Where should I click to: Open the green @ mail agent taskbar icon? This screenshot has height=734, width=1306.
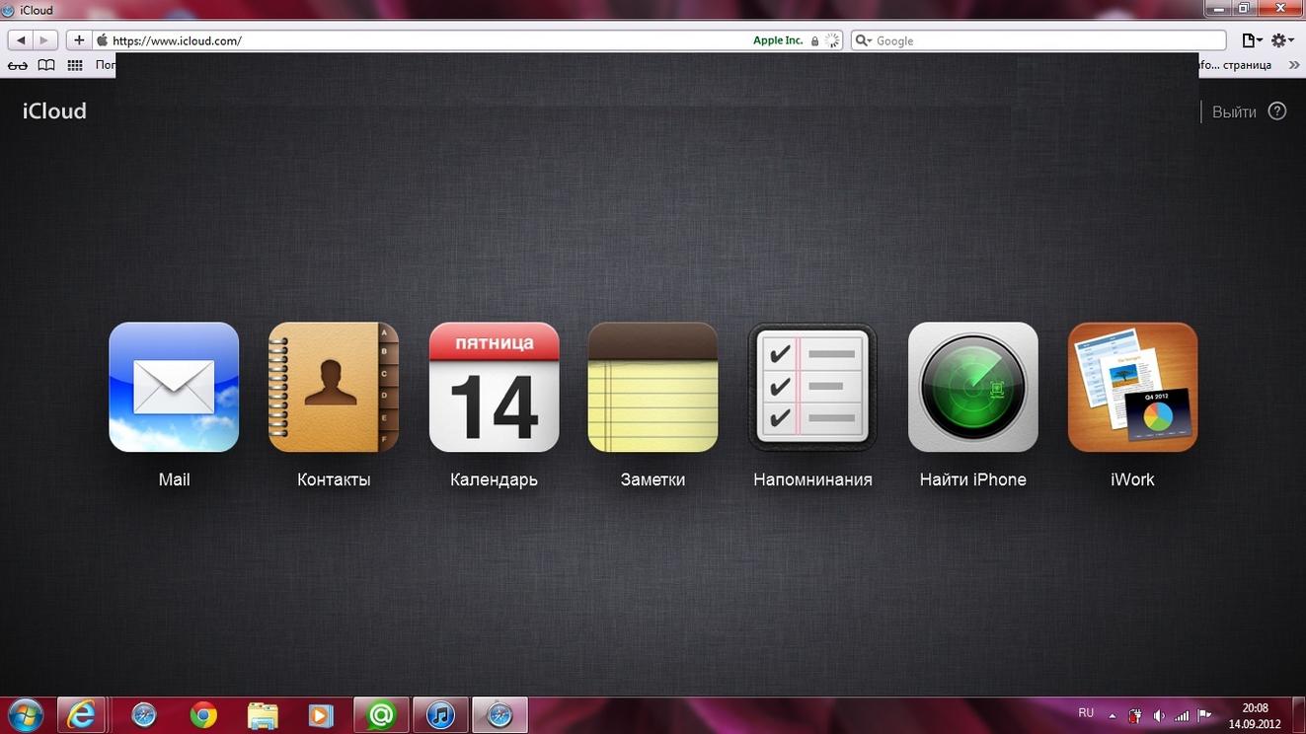(381, 715)
